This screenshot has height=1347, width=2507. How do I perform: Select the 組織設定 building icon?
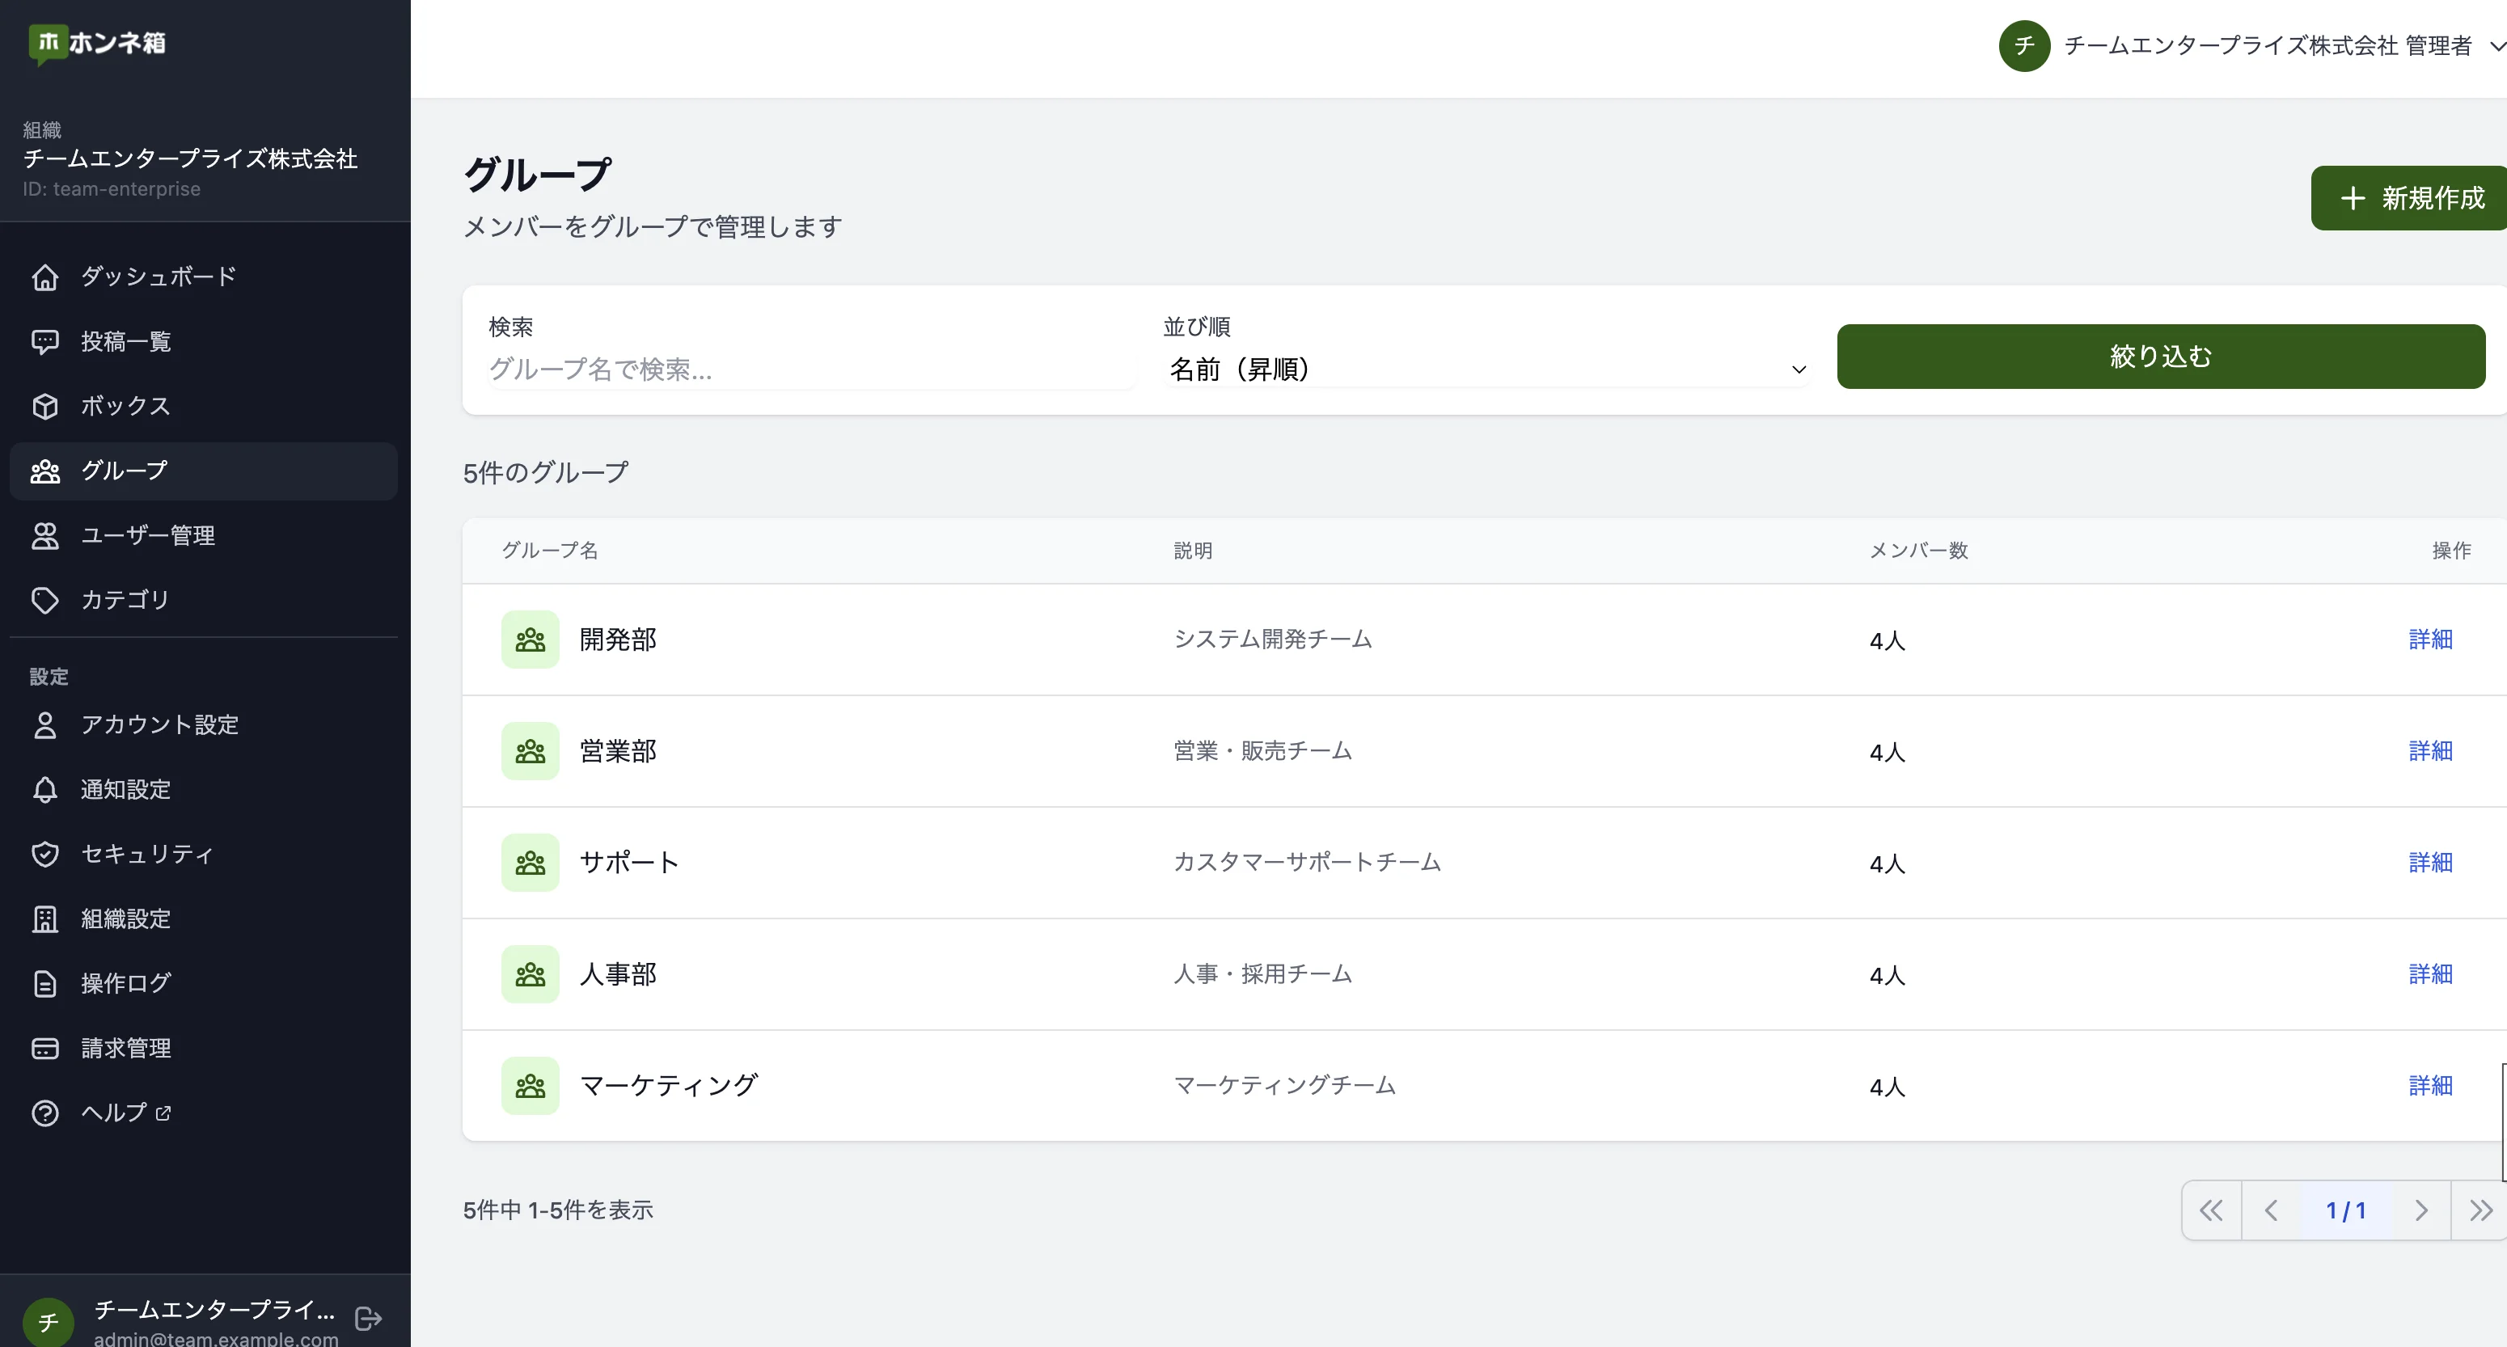(46, 918)
